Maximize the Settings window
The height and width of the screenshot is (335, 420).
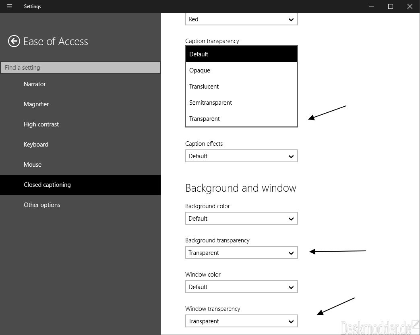(391, 6)
